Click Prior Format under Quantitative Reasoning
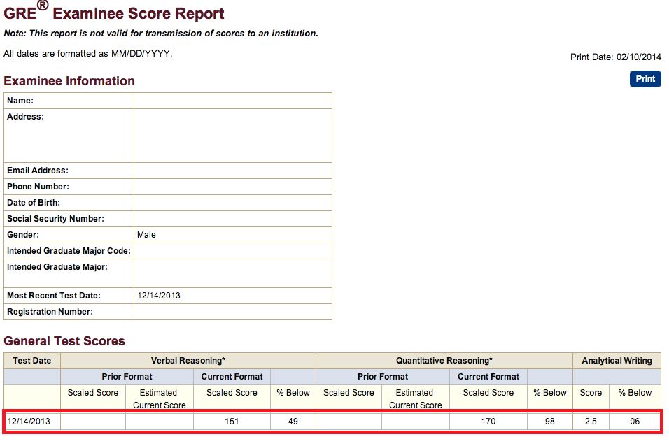 coord(383,377)
